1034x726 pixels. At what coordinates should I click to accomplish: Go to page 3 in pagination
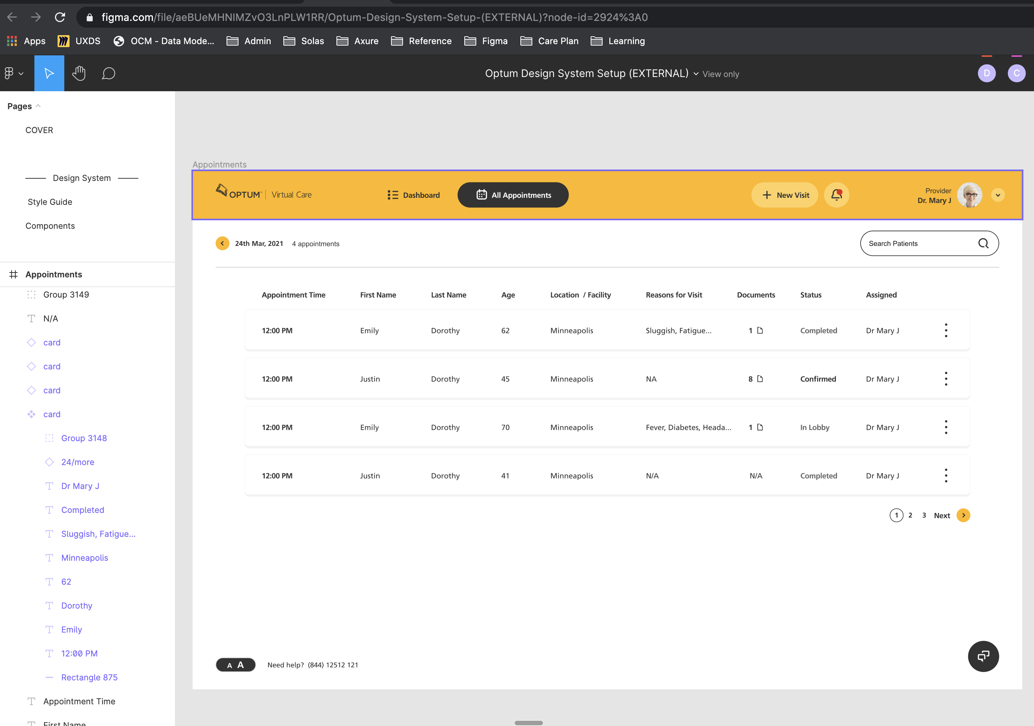(924, 515)
